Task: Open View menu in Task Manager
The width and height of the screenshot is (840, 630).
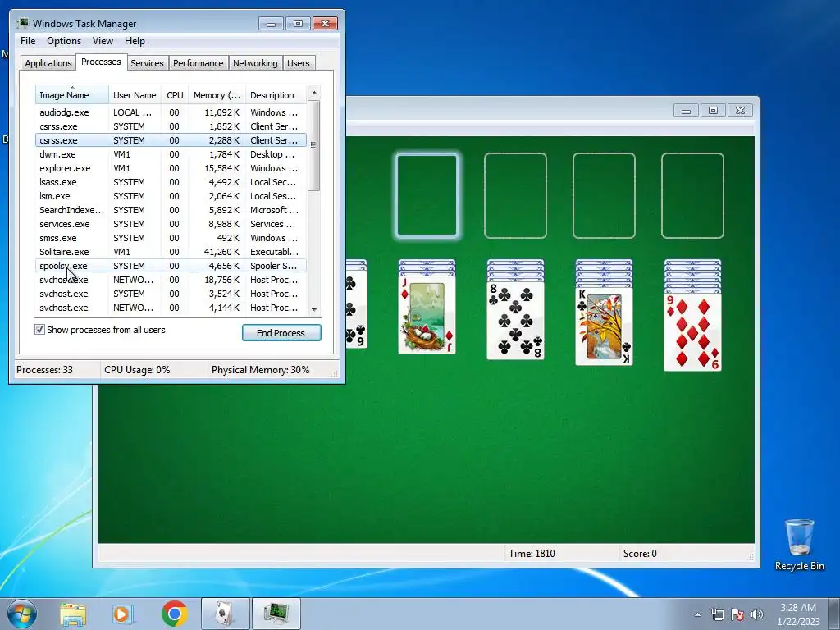Action: 103,41
